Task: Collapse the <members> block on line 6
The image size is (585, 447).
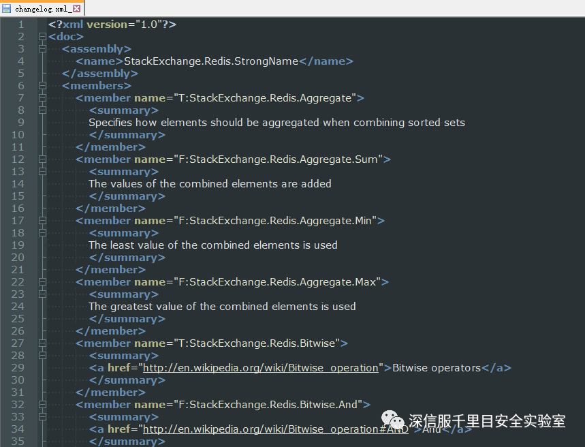Action: coord(42,86)
